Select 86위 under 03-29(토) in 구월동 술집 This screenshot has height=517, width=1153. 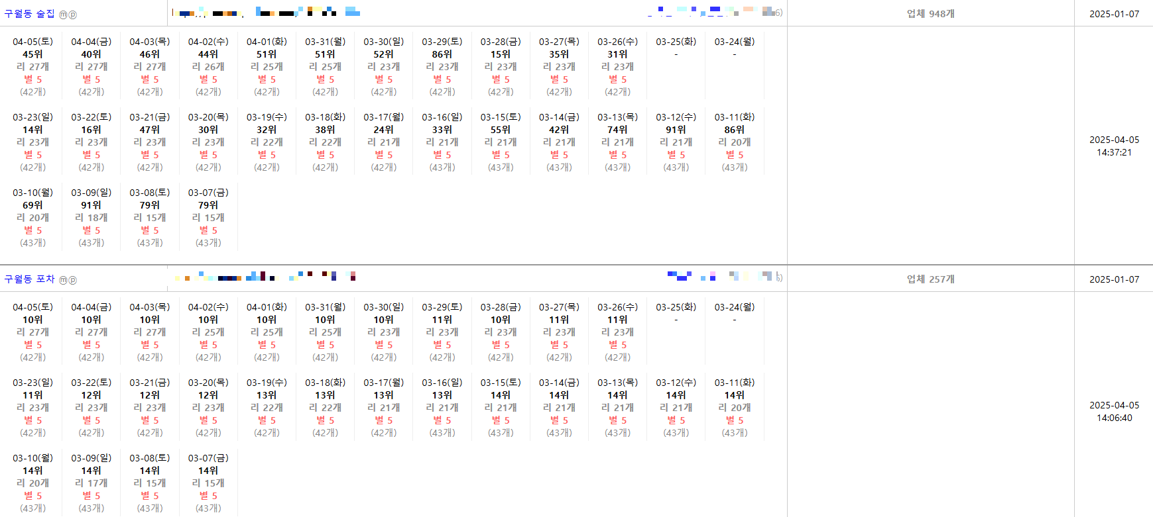click(x=442, y=54)
